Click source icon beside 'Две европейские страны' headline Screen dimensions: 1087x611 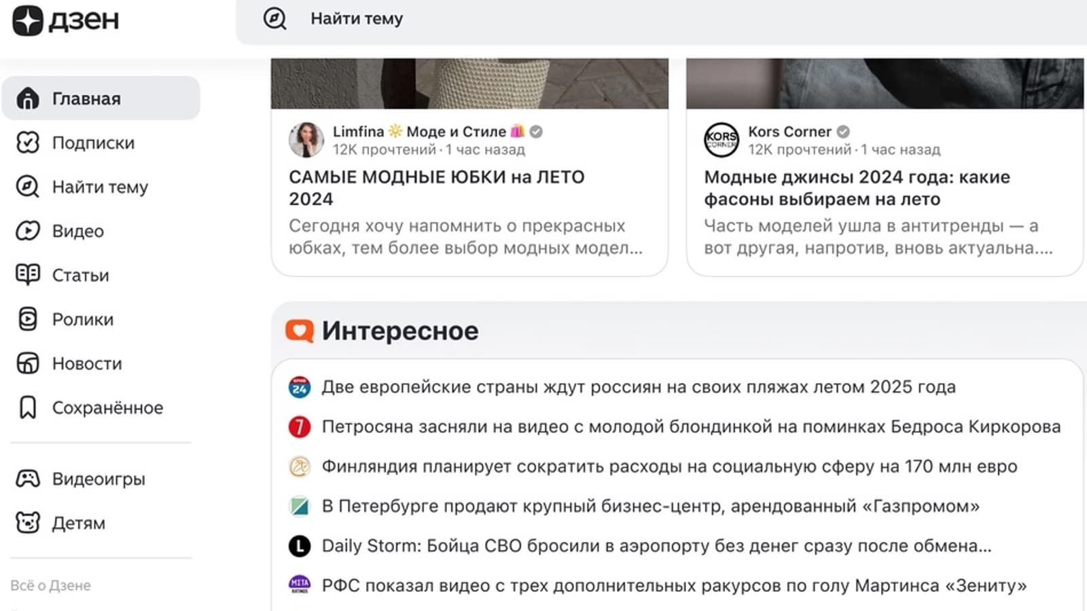tap(300, 387)
